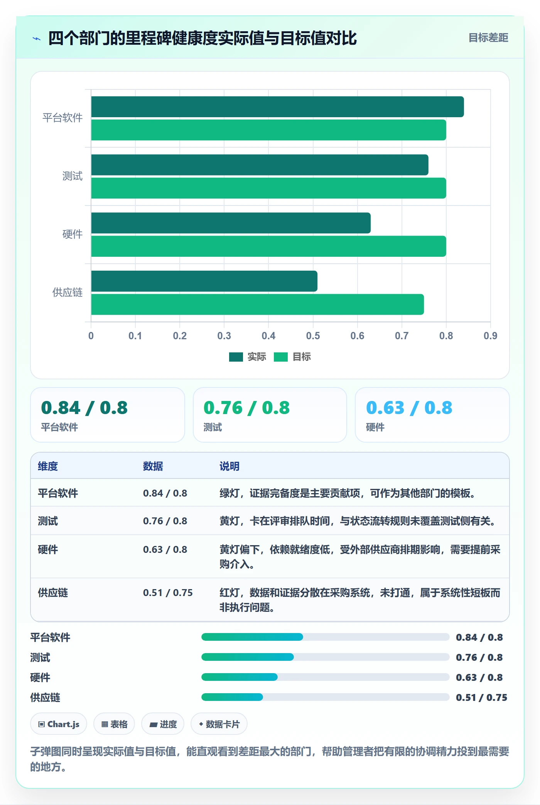Click the 0.5 tick label on the x-axis
540x805 pixels.
(313, 336)
